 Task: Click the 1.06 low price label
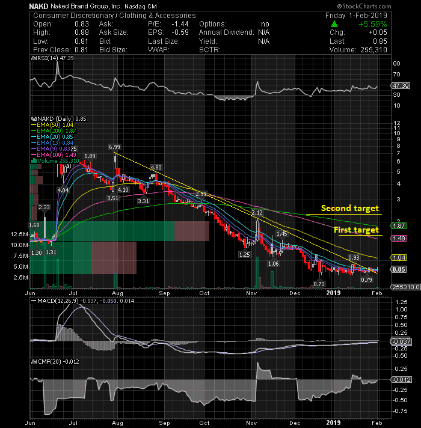click(x=273, y=264)
